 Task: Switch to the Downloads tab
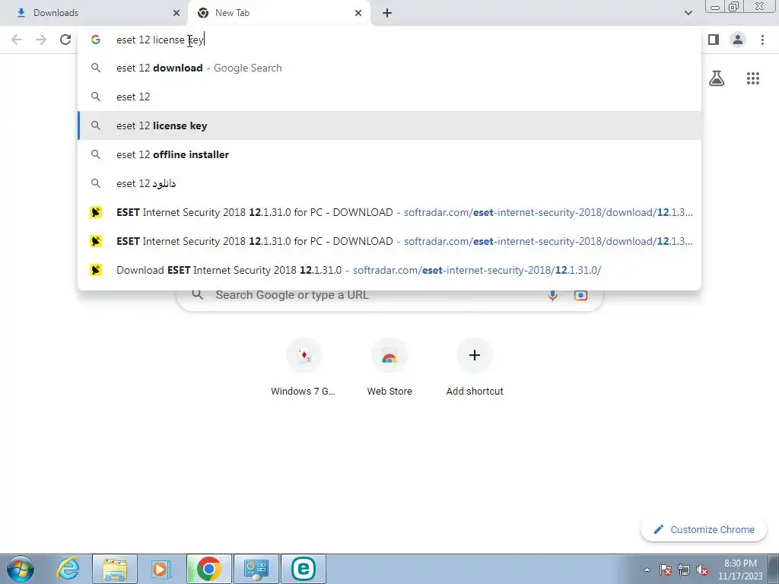[x=94, y=13]
